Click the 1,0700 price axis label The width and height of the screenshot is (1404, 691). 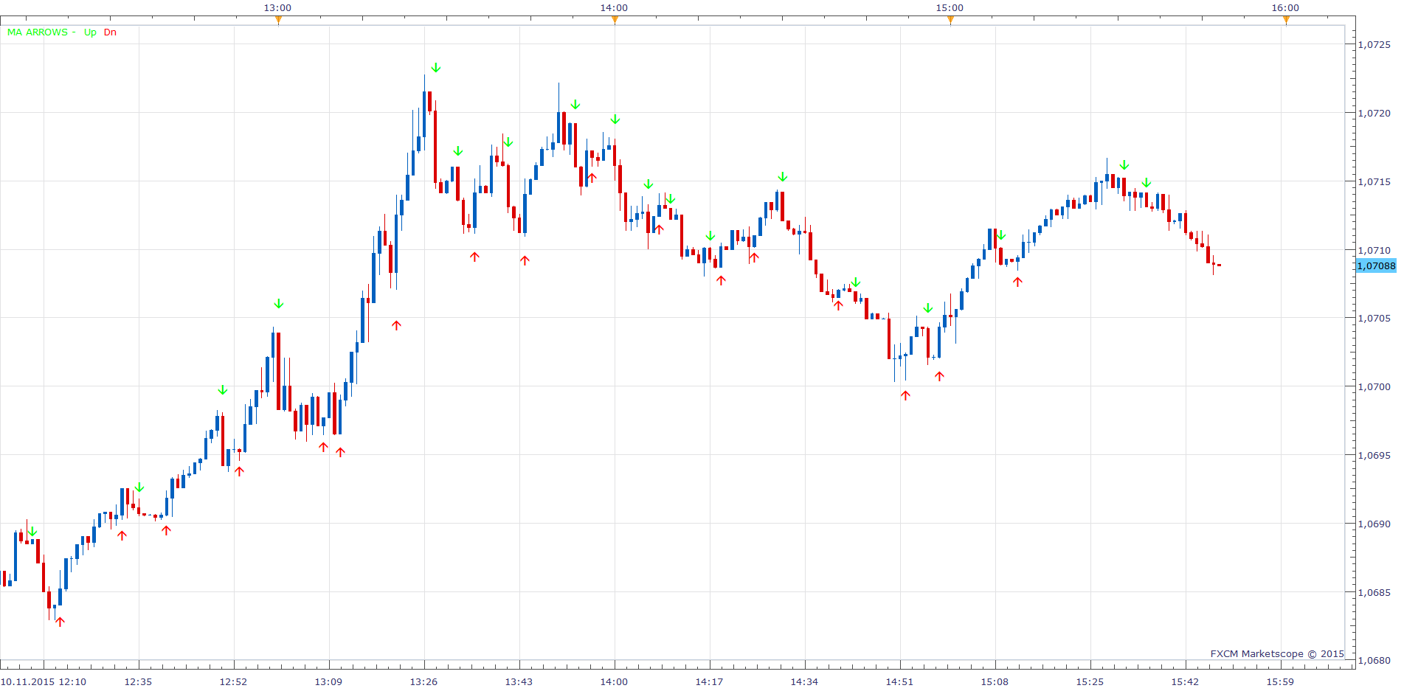click(1374, 387)
